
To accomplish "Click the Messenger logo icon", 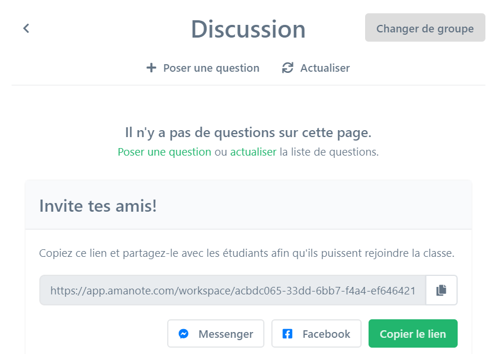I will tap(183, 334).
